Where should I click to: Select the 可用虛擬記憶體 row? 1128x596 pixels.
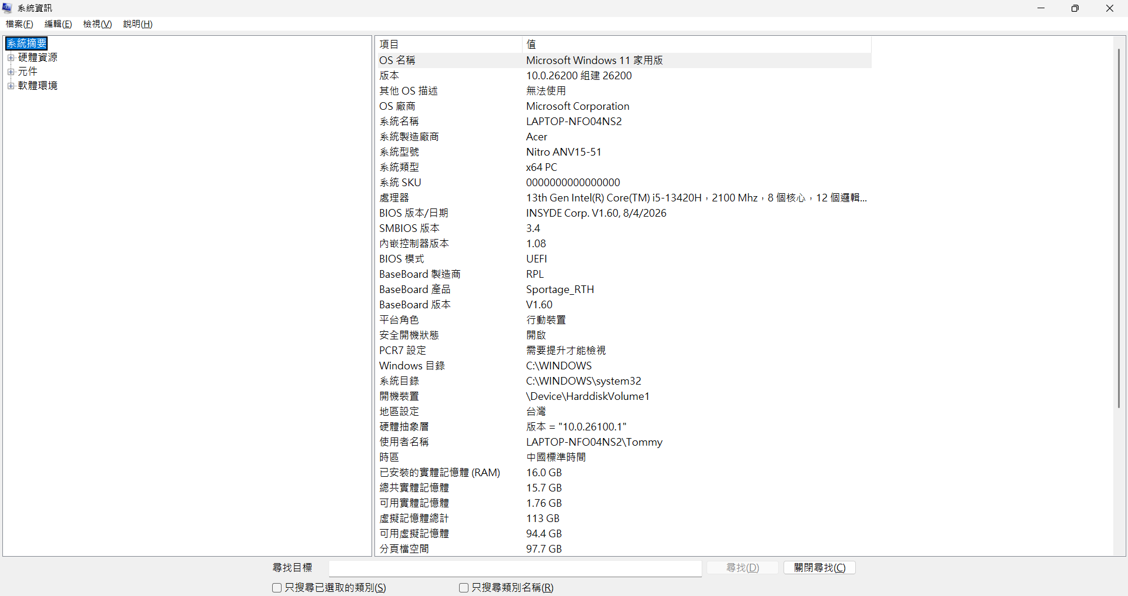(x=623, y=534)
